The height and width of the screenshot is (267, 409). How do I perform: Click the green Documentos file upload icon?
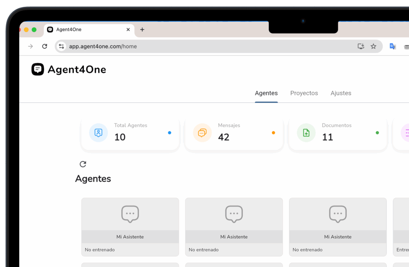pyautogui.click(x=306, y=133)
